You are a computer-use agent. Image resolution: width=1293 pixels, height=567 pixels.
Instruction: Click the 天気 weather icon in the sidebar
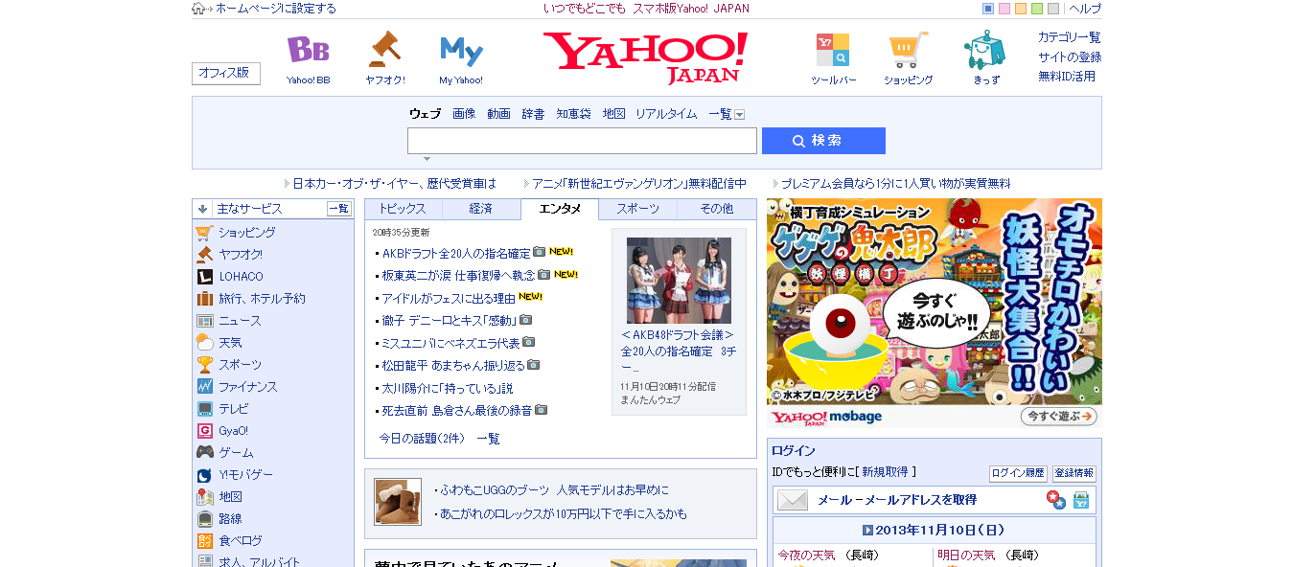(x=204, y=342)
